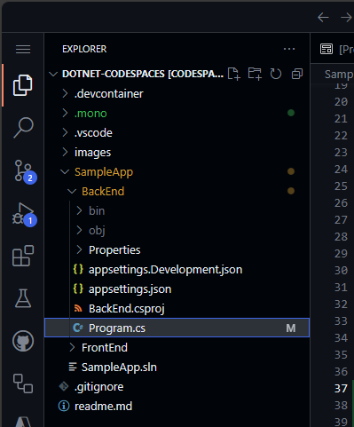This screenshot has width=354, height=427.
Task: Click the readme.md info icon
Action: pyautogui.click(x=64, y=406)
